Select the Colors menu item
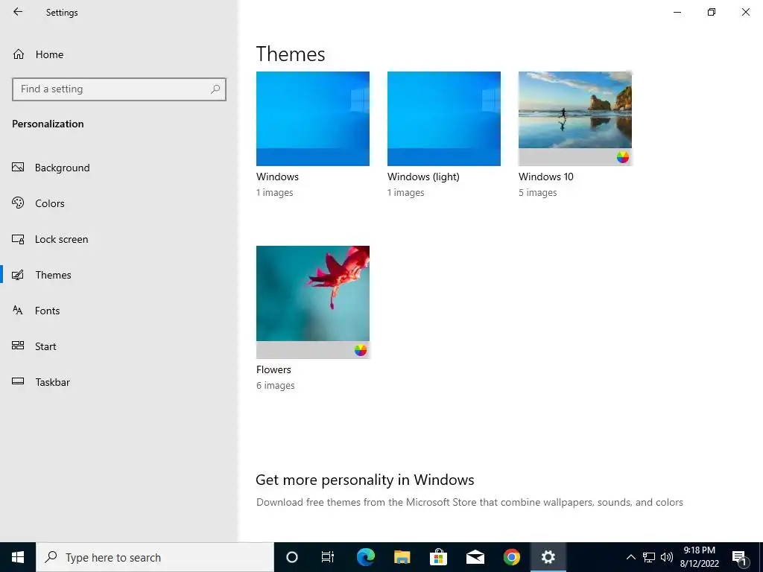This screenshot has height=572, width=763. tap(119, 203)
